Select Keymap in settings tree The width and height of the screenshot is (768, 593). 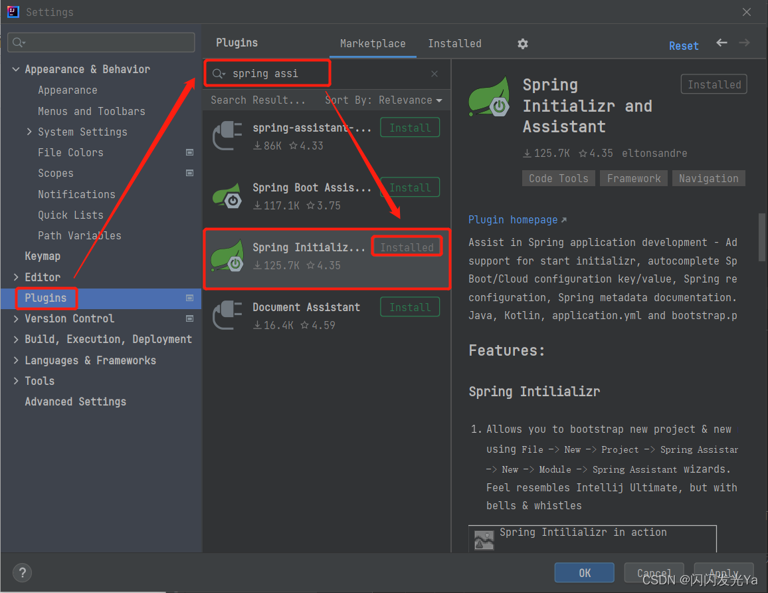(x=43, y=257)
